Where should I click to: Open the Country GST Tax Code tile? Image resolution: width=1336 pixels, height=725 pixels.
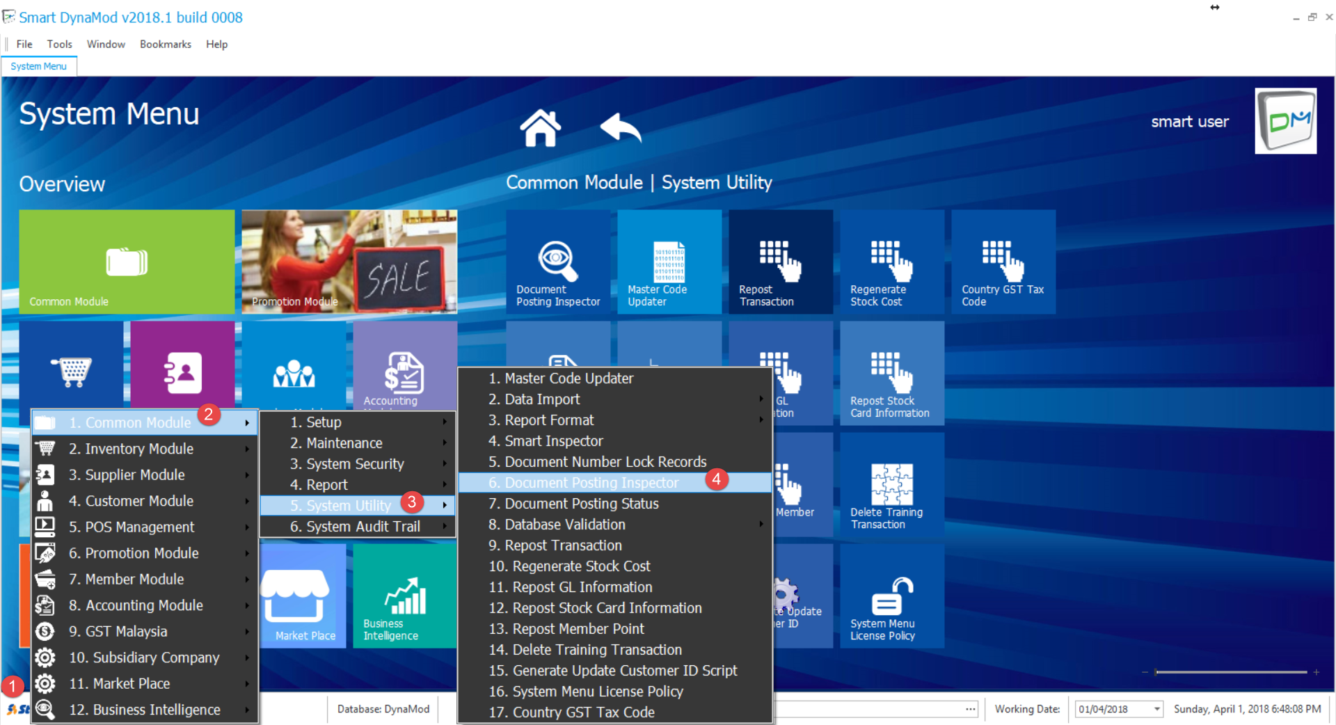1003,262
